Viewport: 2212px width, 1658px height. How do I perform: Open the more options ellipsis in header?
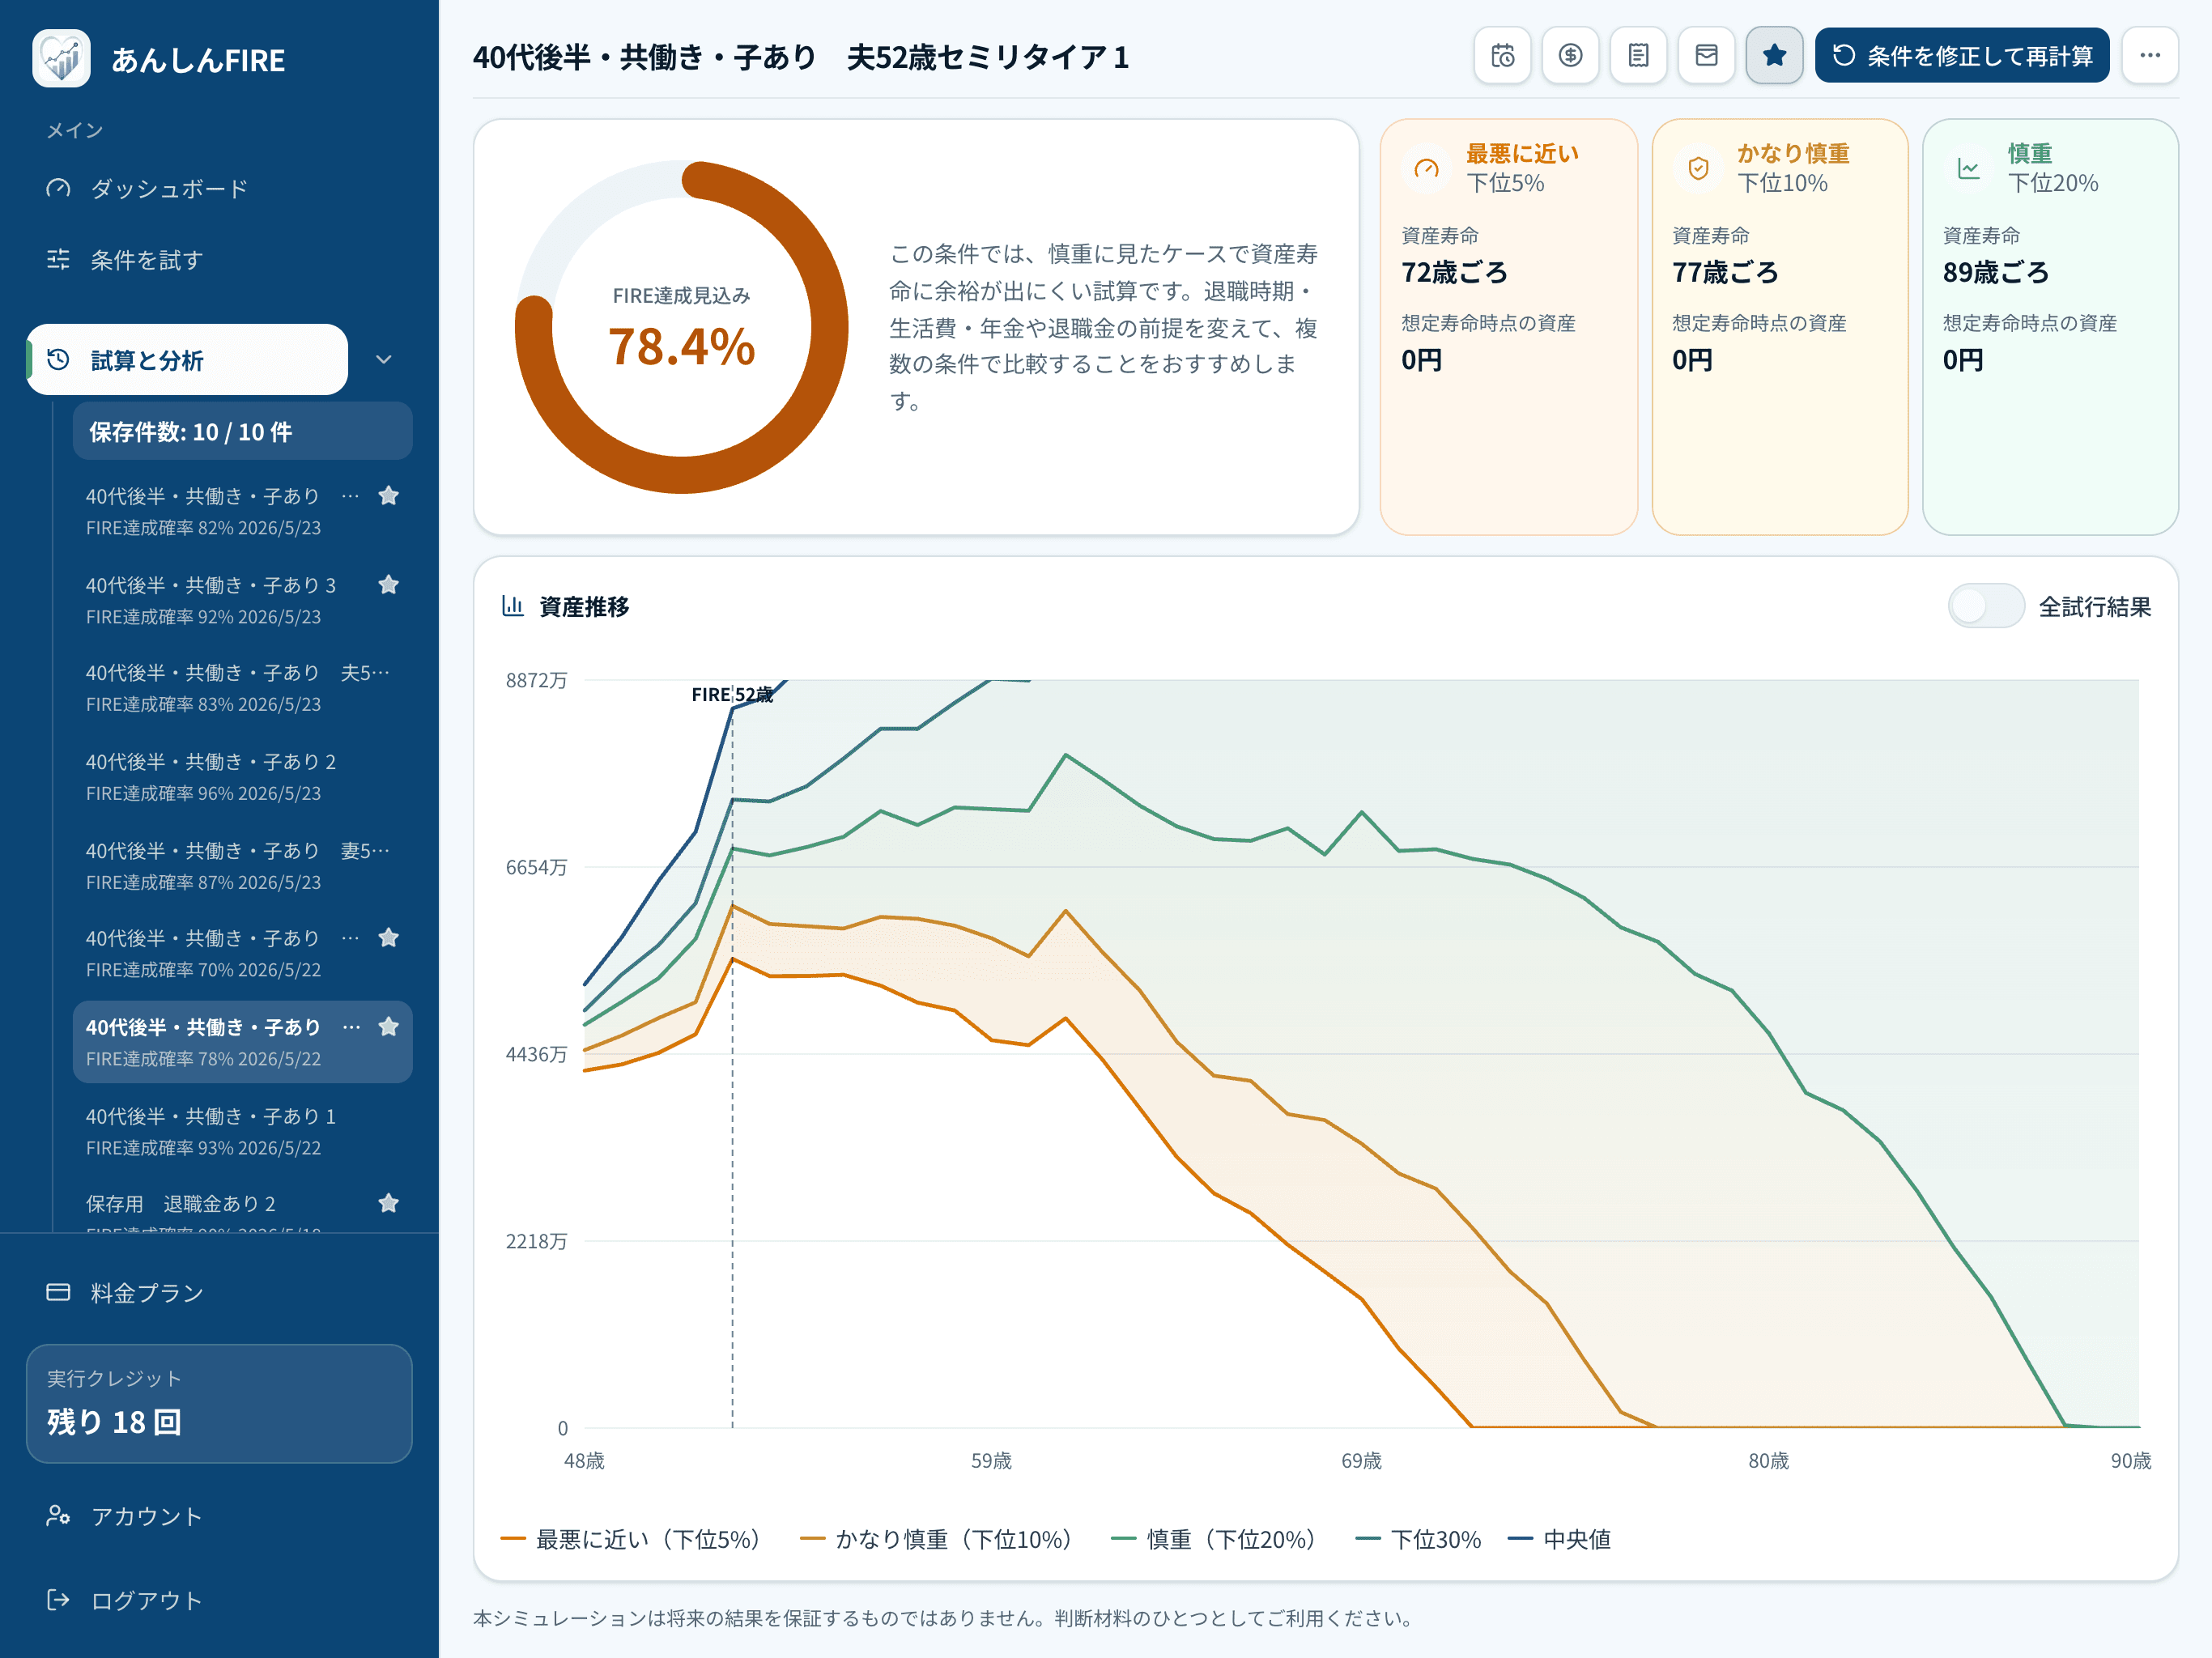tap(2150, 55)
